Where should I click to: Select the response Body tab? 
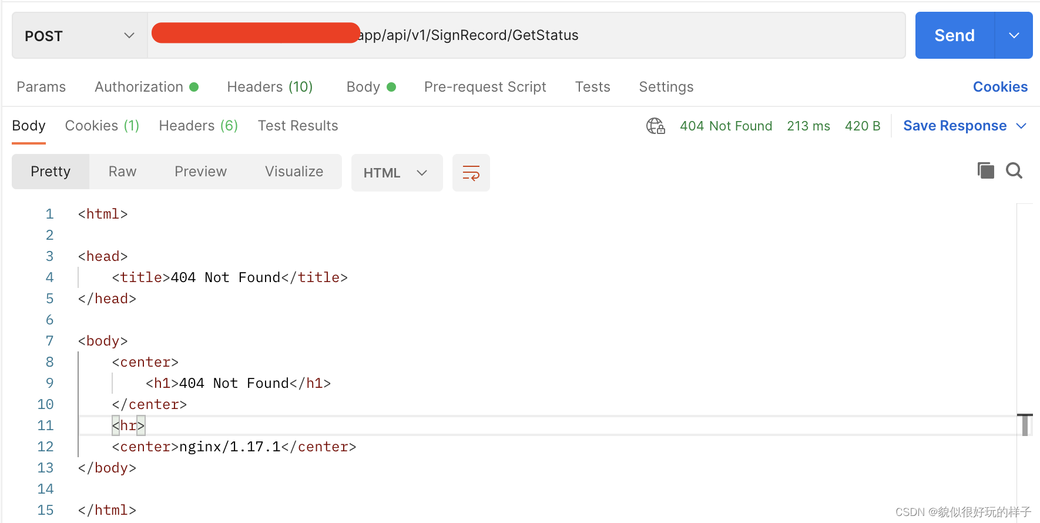29,126
